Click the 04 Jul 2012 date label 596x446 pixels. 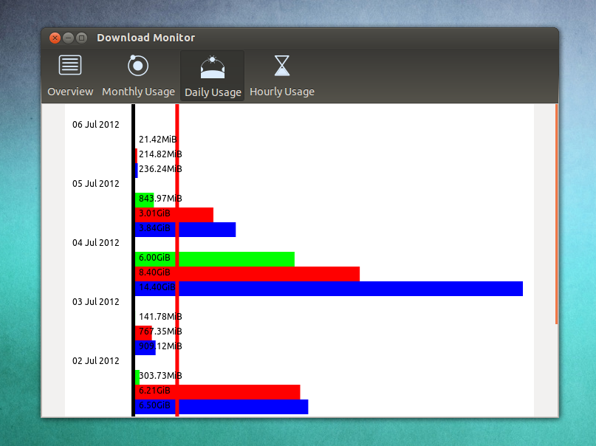coord(96,243)
